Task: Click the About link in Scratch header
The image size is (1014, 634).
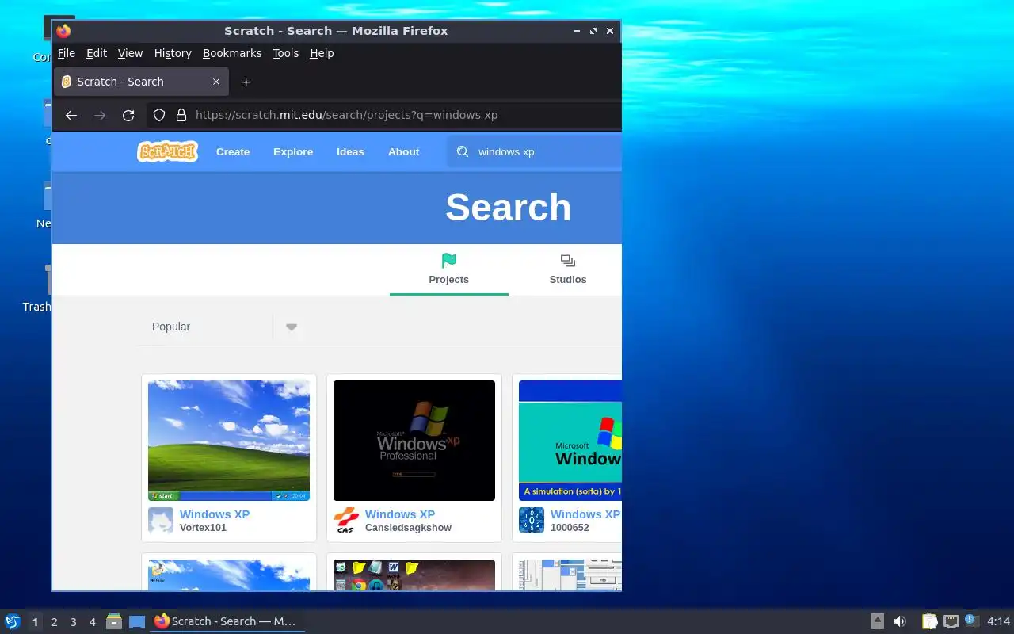Action: pos(403,151)
